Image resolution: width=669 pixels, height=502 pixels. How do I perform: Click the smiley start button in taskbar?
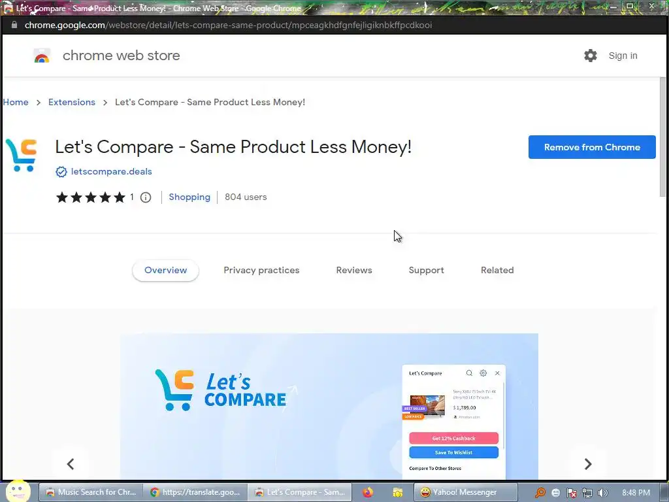point(18,492)
